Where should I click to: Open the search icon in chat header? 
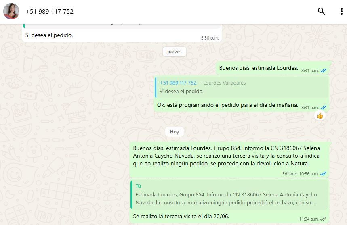pyautogui.click(x=321, y=11)
